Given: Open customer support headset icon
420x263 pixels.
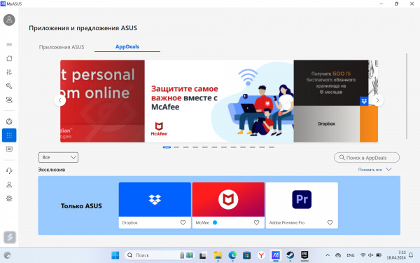Looking at the screenshot, I should (x=9, y=170).
